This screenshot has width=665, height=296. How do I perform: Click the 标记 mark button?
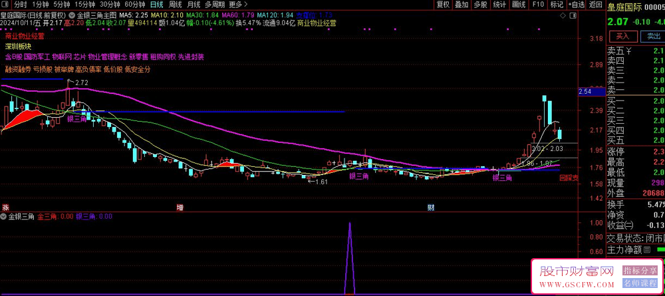(x=557, y=5)
